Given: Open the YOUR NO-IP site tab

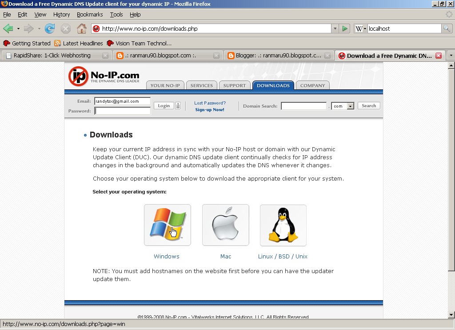Looking at the screenshot, I should pos(165,85).
